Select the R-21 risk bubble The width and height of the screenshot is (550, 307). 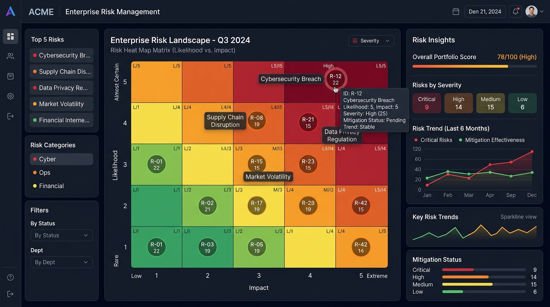(308, 122)
